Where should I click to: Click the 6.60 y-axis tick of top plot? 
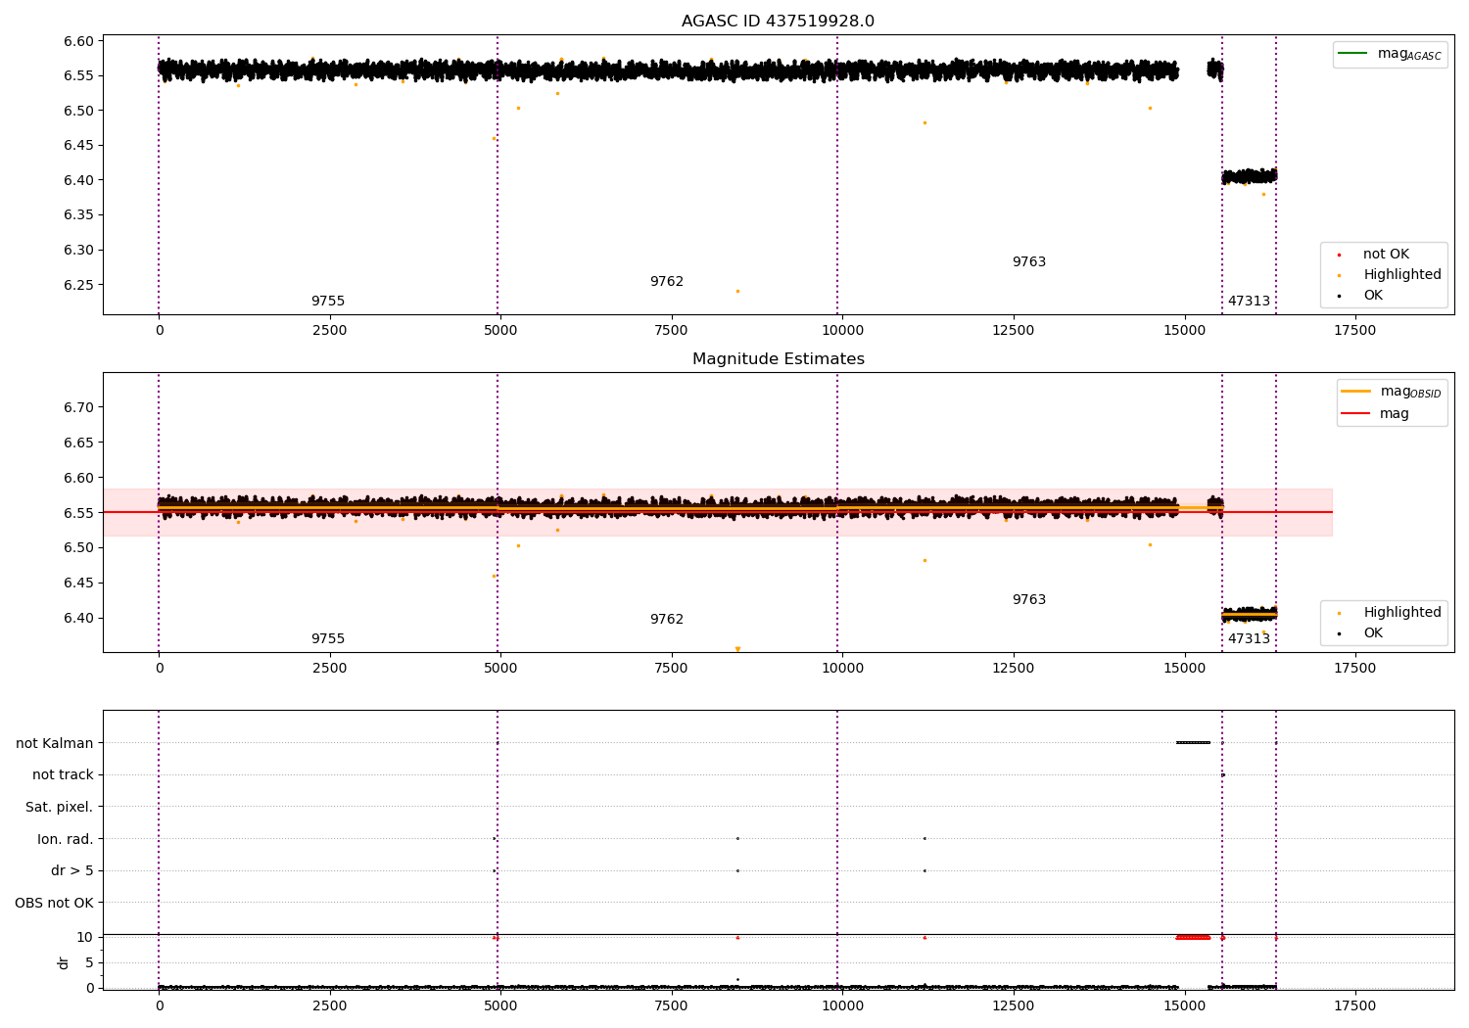(79, 41)
